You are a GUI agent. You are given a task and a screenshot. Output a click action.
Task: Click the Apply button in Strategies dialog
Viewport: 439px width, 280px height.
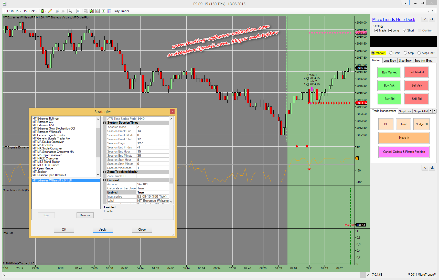[x=103, y=230]
